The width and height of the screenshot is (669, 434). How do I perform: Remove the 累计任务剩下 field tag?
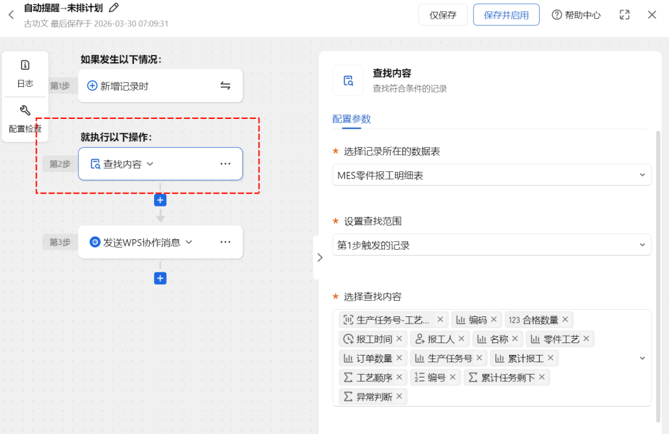click(542, 377)
